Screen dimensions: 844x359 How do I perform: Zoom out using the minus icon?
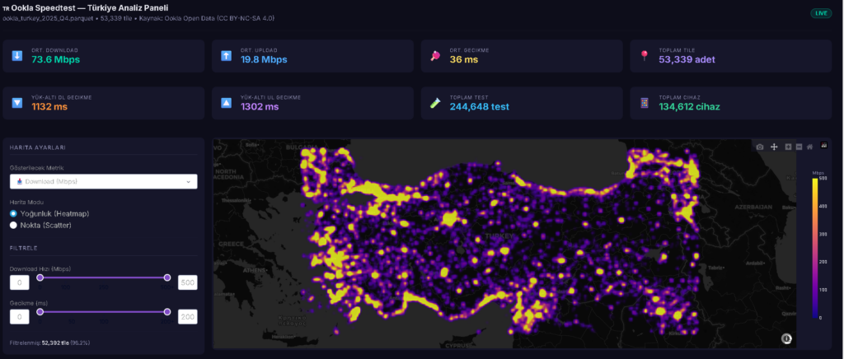click(x=799, y=147)
